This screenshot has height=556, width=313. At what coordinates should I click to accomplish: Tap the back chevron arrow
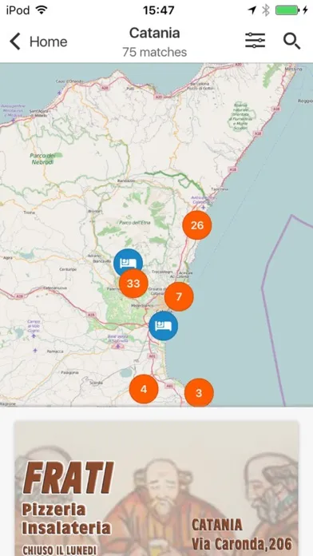click(x=15, y=42)
